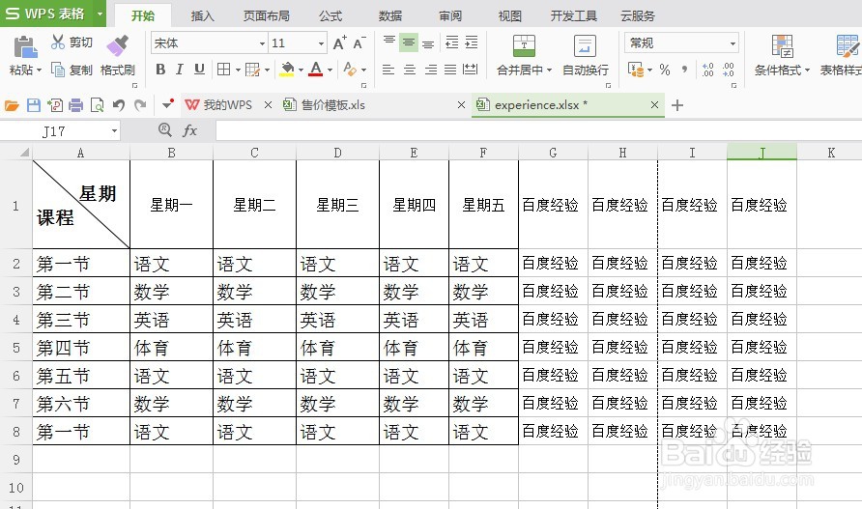Click the clear formatting eraser icon
The width and height of the screenshot is (862, 509).
pos(350,70)
